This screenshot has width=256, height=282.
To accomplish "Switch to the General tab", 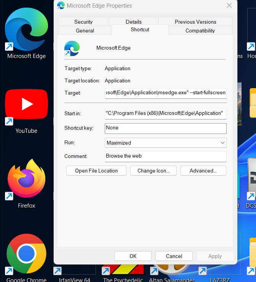I will click(85, 31).
